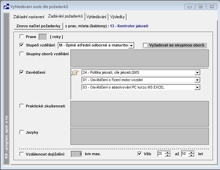Decrease minimum age with down arrow
220x170 pixels.
(x=168, y=155)
